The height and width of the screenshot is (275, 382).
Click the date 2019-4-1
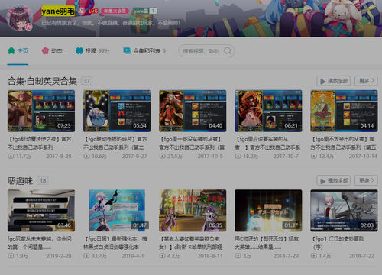coord(133,256)
